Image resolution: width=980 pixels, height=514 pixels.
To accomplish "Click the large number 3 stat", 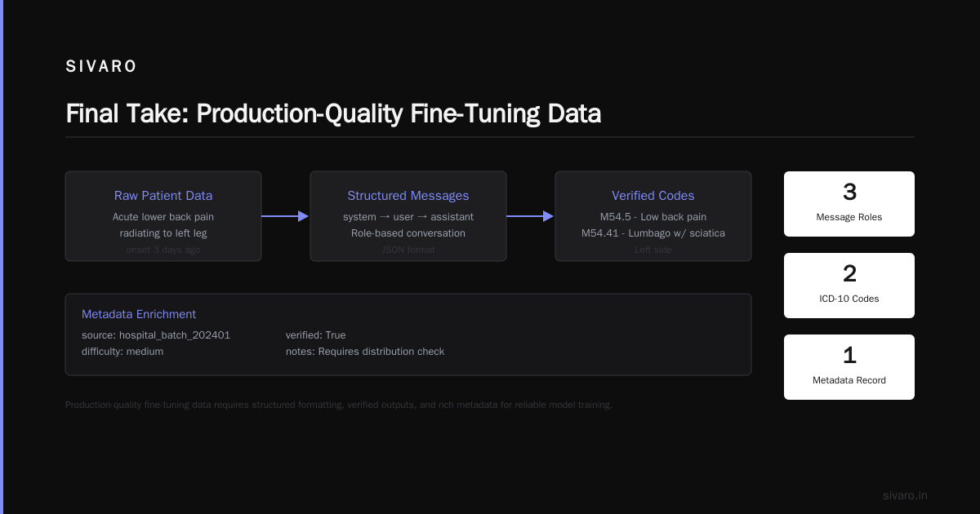I will (849, 193).
